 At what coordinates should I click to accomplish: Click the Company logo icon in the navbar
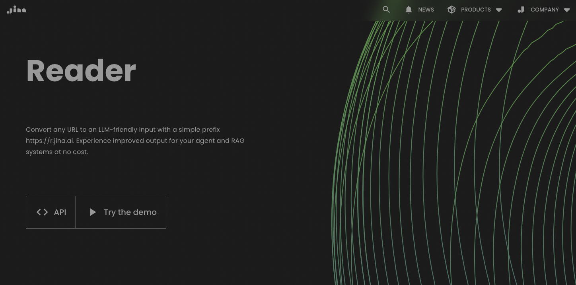pos(521,10)
